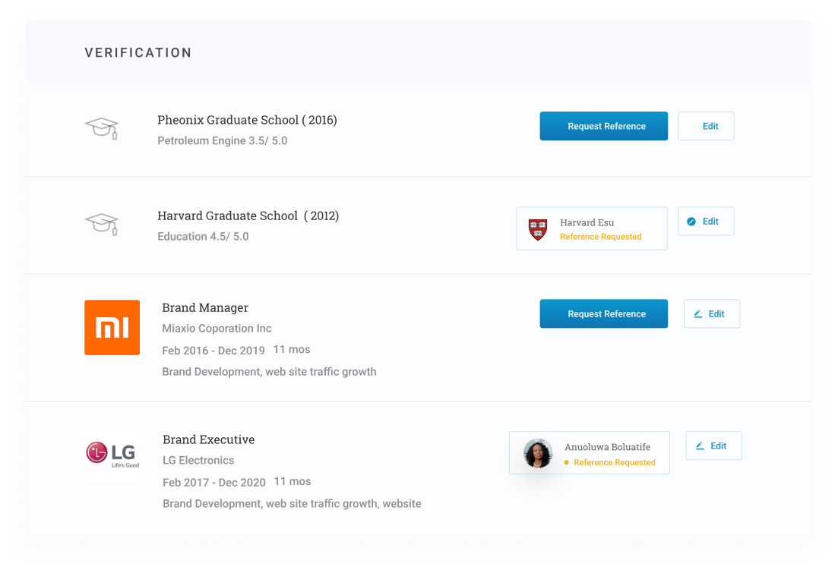Screen dimensions: 838x573
Task: Click the pencil icon in Brand Executive Edit
Action: [x=700, y=445]
